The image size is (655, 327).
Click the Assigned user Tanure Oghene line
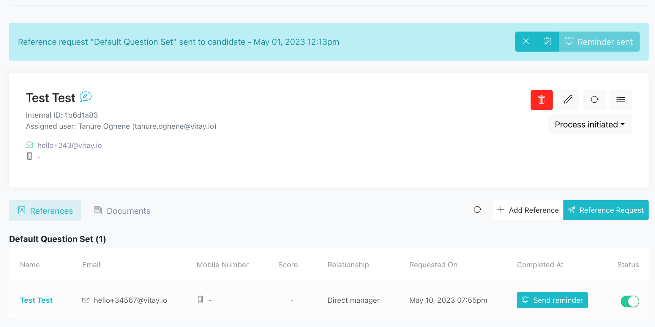(121, 126)
